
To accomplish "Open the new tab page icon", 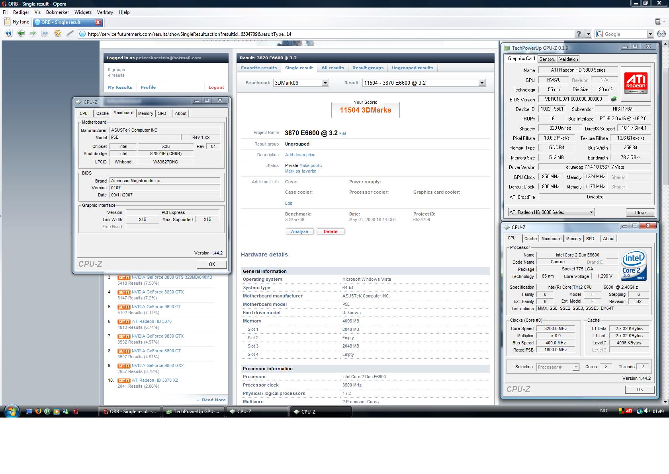I will coord(7,22).
